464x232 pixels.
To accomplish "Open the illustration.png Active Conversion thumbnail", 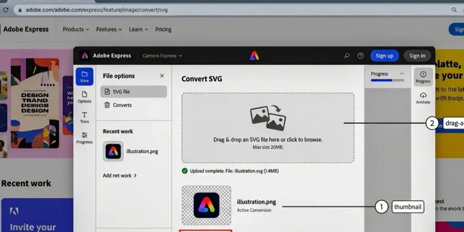I will click(x=206, y=205).
